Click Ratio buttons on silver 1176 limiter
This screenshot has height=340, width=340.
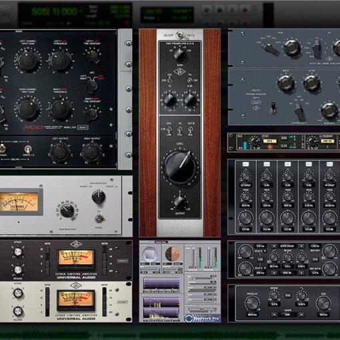tap(47, 302)
